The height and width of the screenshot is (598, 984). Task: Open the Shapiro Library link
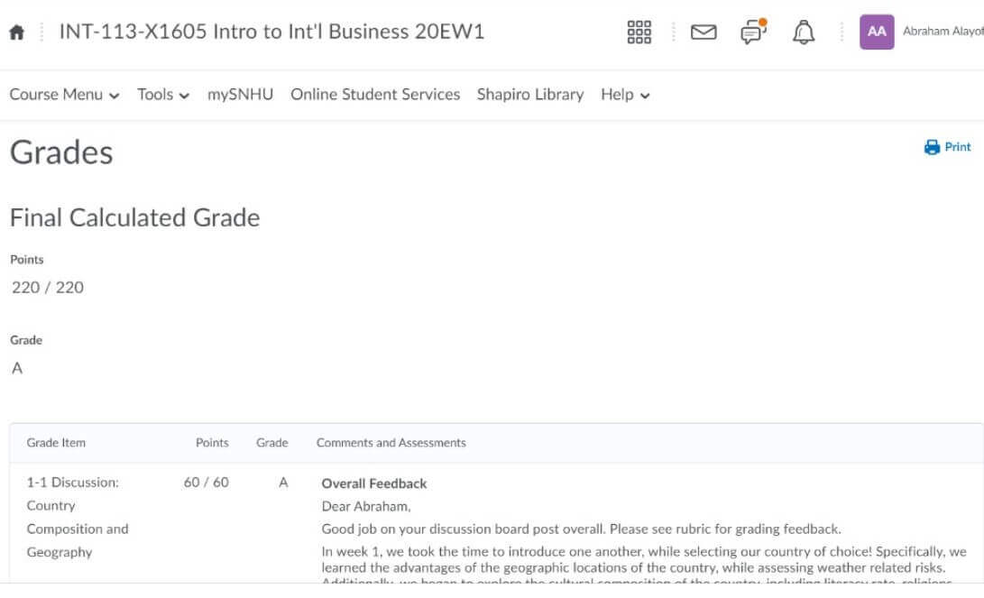(530, 95)
